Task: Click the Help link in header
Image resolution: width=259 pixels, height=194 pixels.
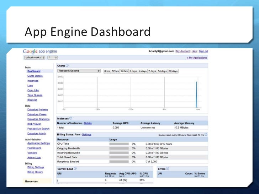Action: pos(194,51)
